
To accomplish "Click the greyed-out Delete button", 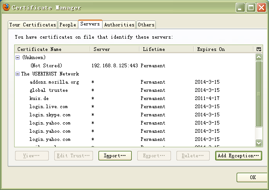I will [x=193, y=155].
